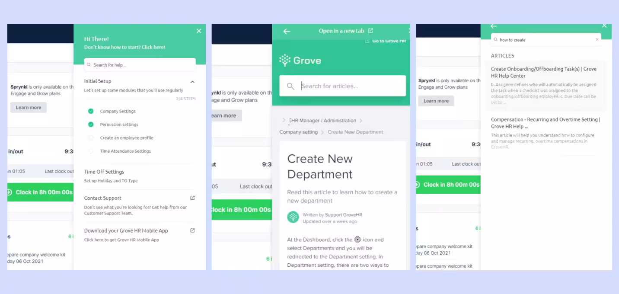This screenshot has height=294, width=619.
Task: Toggle the Company Settings completed checkmark
Action: coord(91,111)
